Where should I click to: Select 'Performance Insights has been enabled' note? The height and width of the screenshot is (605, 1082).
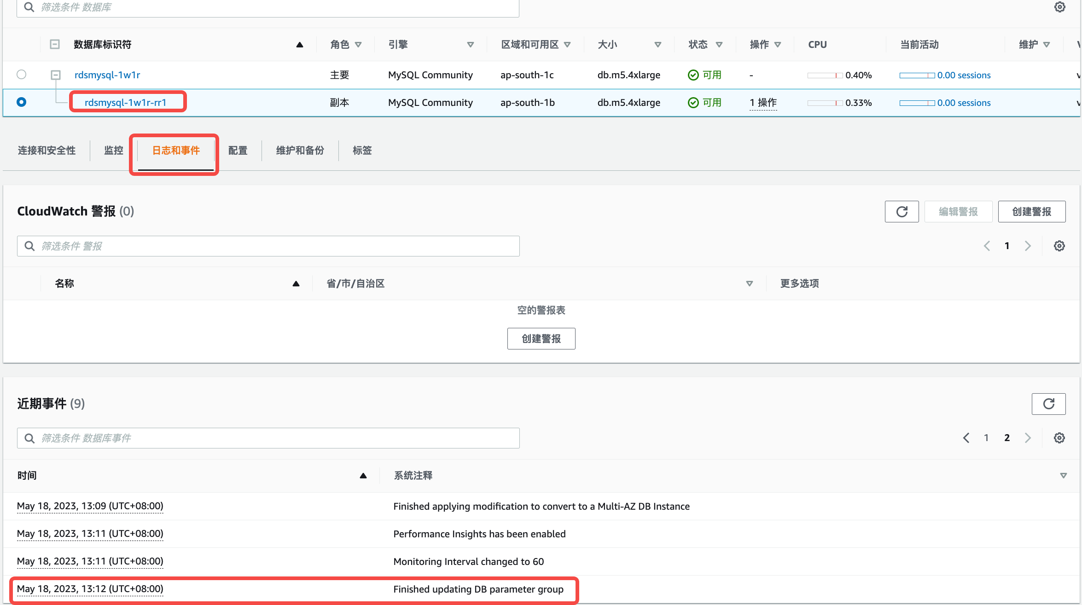[479, 534]
